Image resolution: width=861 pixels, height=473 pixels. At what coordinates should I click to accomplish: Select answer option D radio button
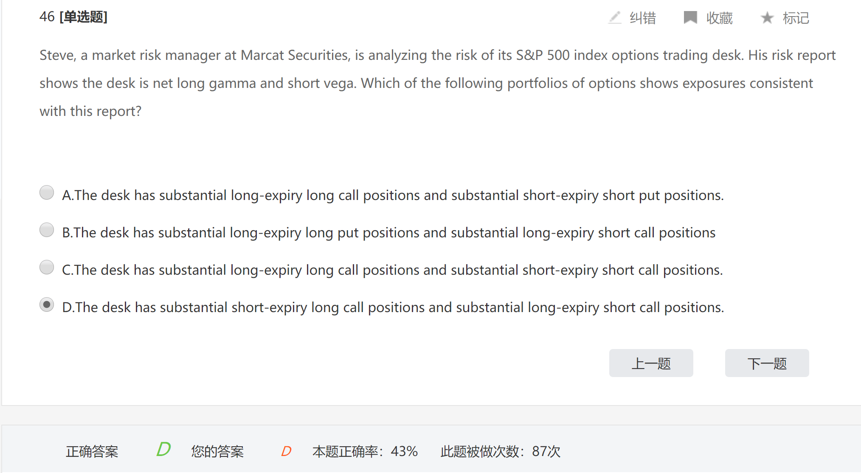pyautogui.click(x=47, y=305)
